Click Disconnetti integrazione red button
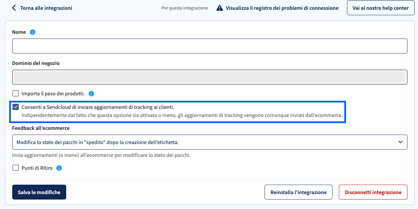Image resolution: width=418 pixels, height=209 pixels. (x=373, y=192)
